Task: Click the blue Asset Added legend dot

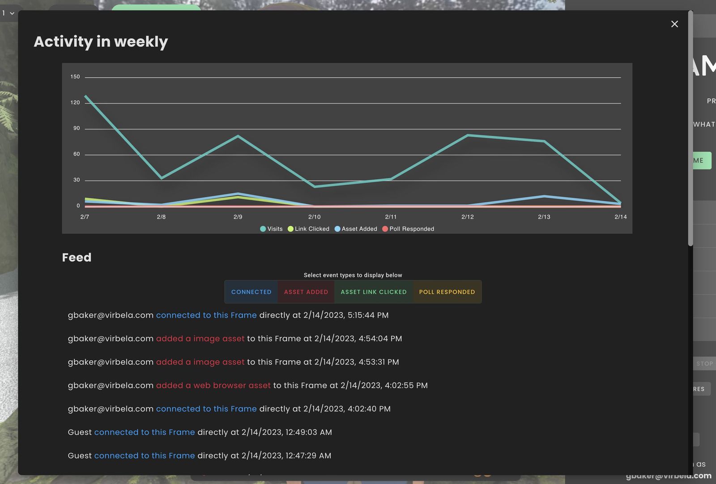Action: point(337,229)
